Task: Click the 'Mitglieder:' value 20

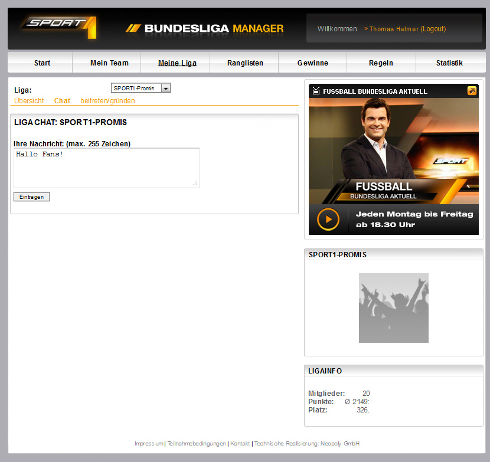Action: coord(366,394)
